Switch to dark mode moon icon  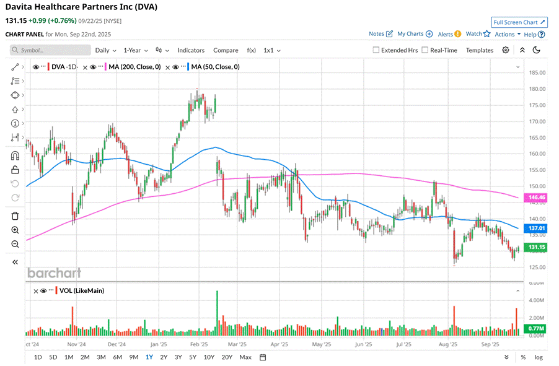(536, 50)
